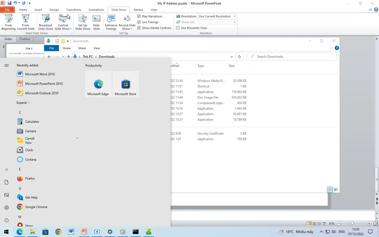The image size is (379, 237).
Task: Click zoom slider handle in PowerPoint
Action: [x=352, y=224]
